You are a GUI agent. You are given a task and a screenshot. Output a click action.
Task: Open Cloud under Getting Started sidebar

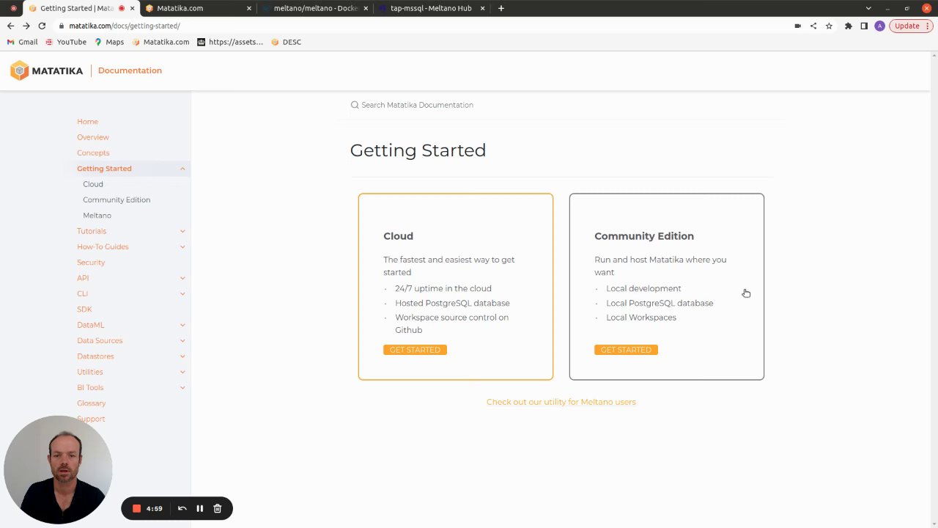click(x=93, y=184)
